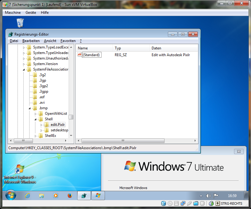Click Registry Editor title bar icon
The height and width of the screenshot is (209, 251).
(10, 34)
